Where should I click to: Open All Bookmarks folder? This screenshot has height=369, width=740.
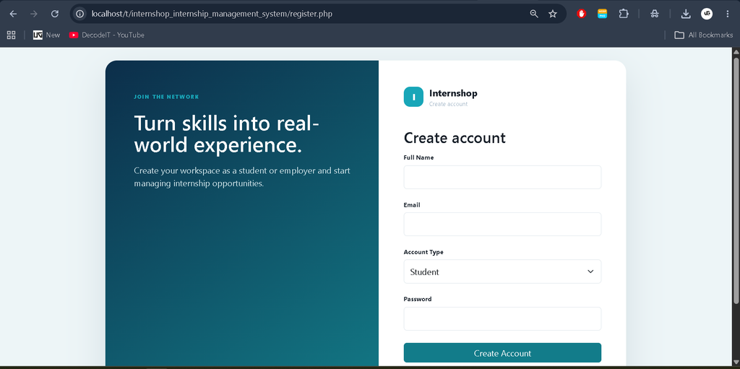[x=704, y=35]
